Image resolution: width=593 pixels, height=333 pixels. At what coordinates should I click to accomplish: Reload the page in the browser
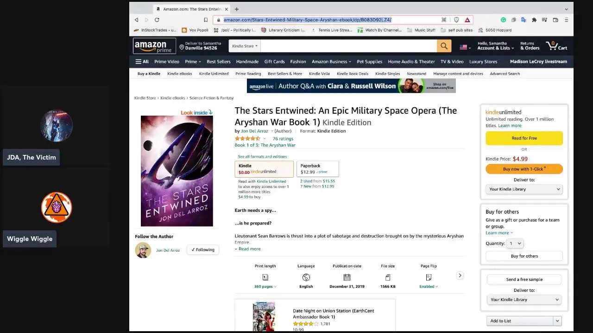(x=157, y=20)
